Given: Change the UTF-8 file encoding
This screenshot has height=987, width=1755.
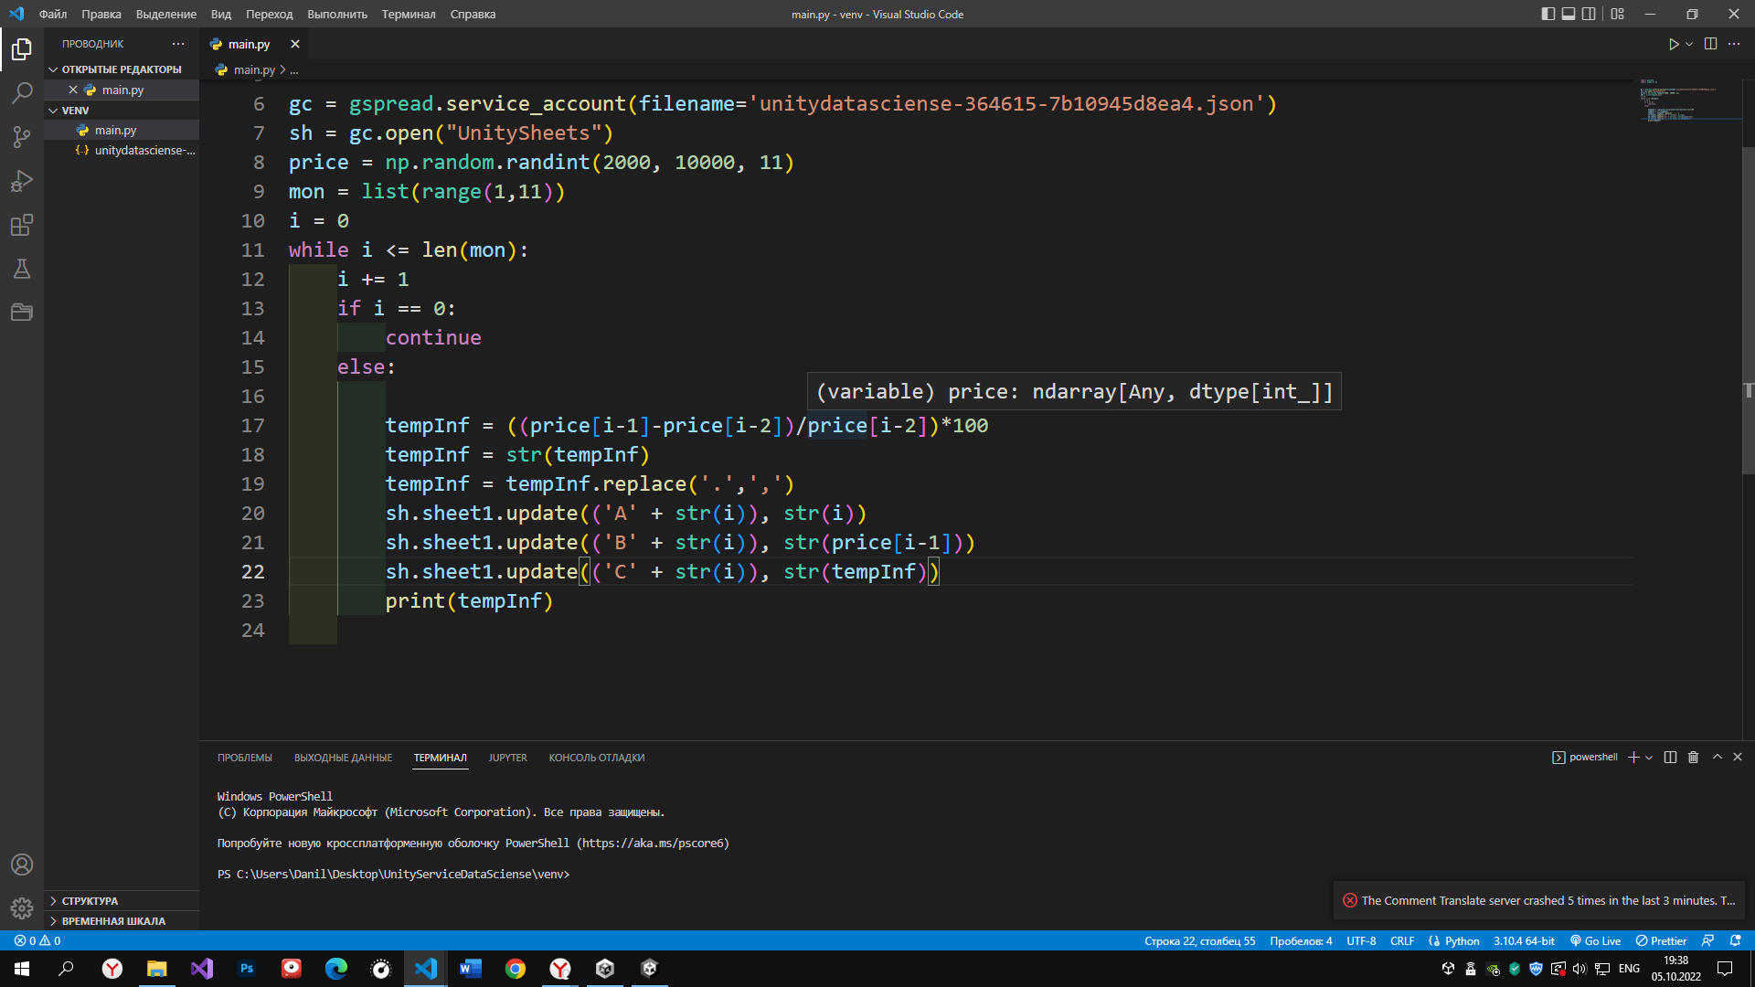Looking at the screenshot, I should (x=1360, y=940).
